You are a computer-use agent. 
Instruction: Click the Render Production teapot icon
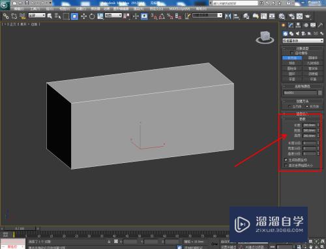(x=308, y=16)
